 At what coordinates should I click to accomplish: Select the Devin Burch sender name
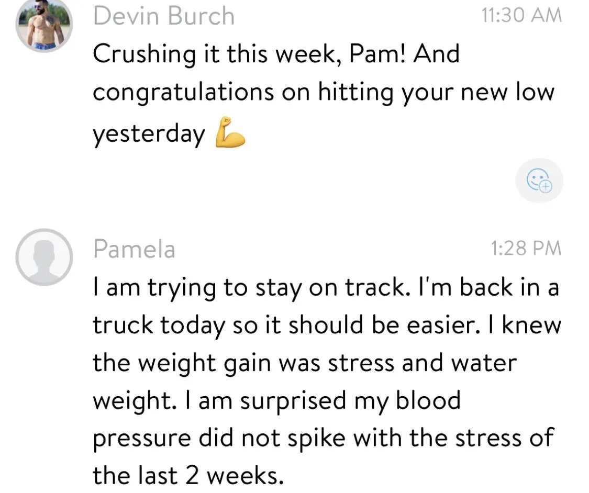pyautogui.click(x=164, y=16)
